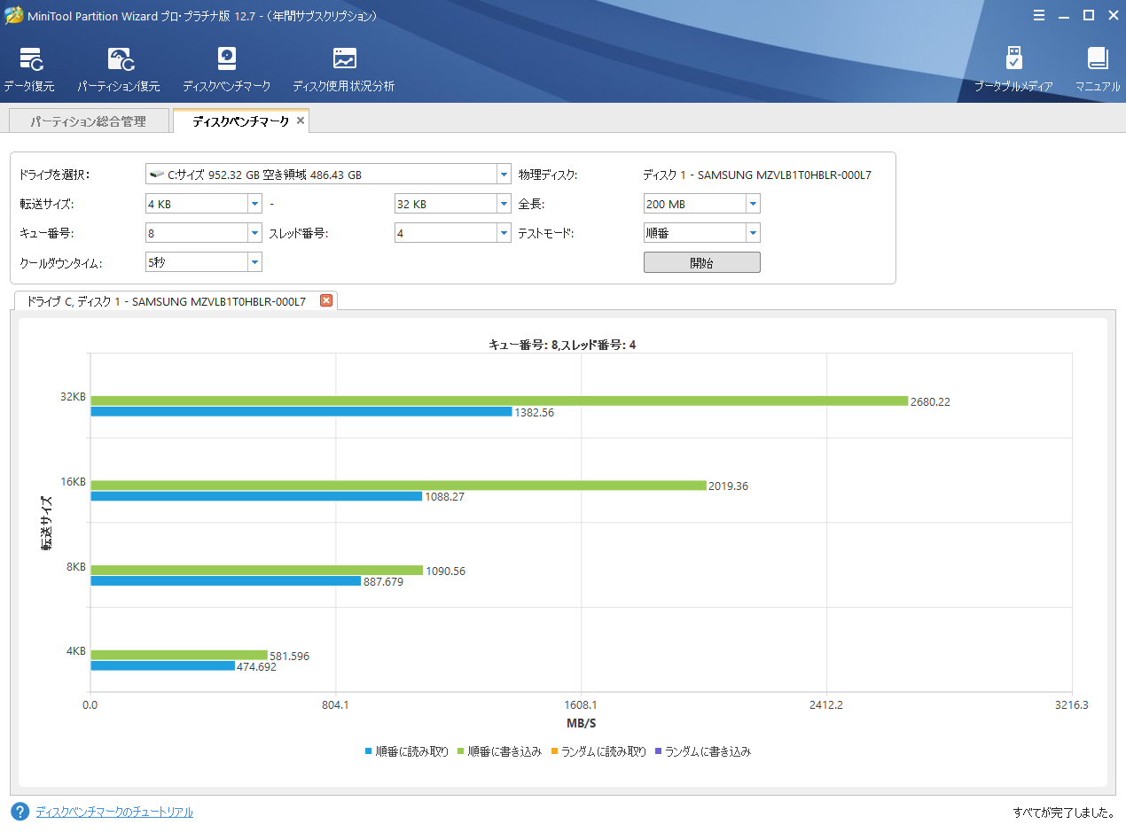Image resolution: width=1126 pixels, height=832 pixels.
Task: Toggle 順番に書き込み legend series
Action: point(499,751)
